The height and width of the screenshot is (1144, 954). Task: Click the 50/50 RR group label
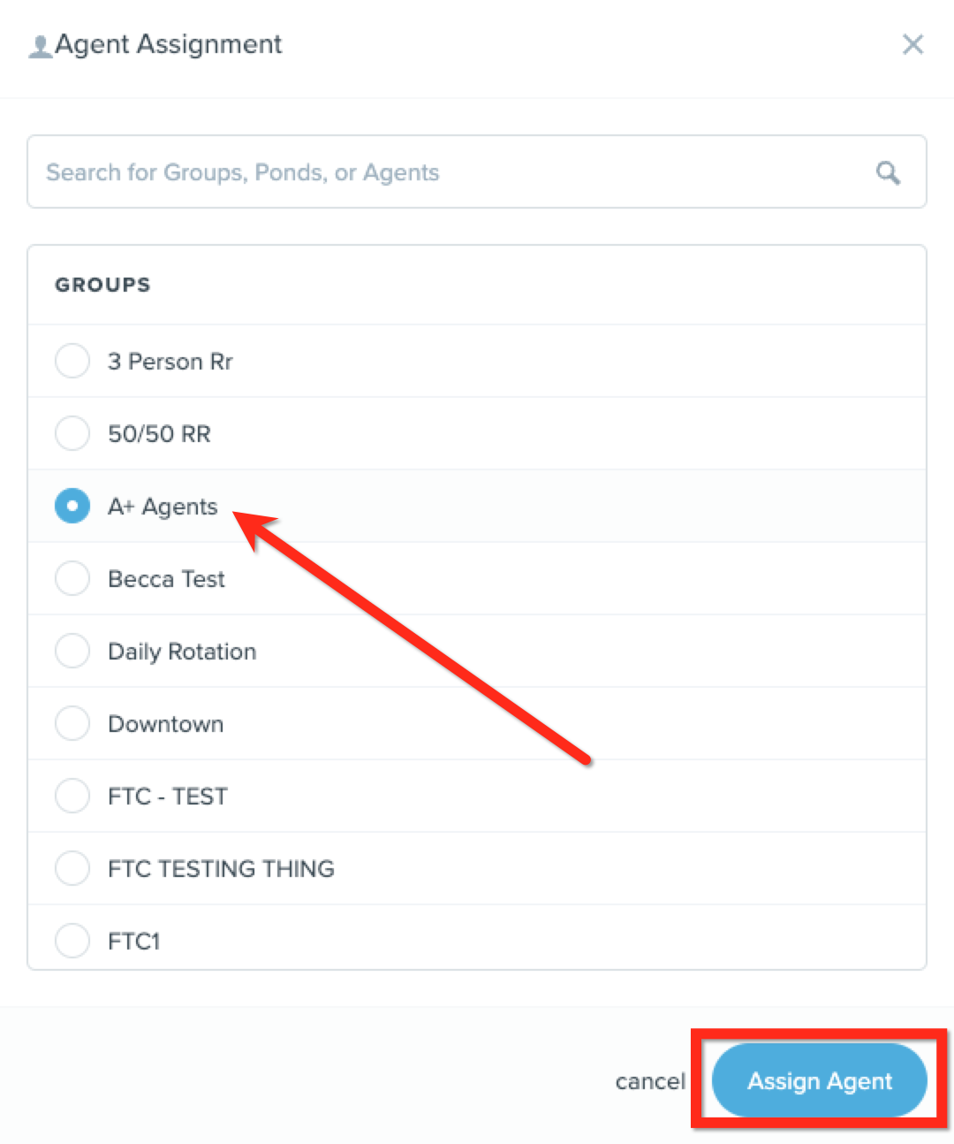[159, 434]
